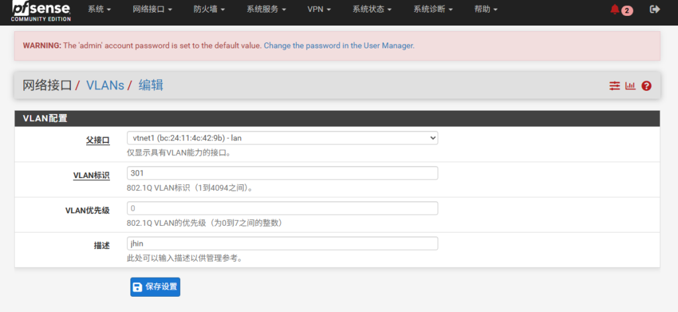Open the related status chart icon
The height and width of the screenshot is (312, 678).
tap(630, 86)
